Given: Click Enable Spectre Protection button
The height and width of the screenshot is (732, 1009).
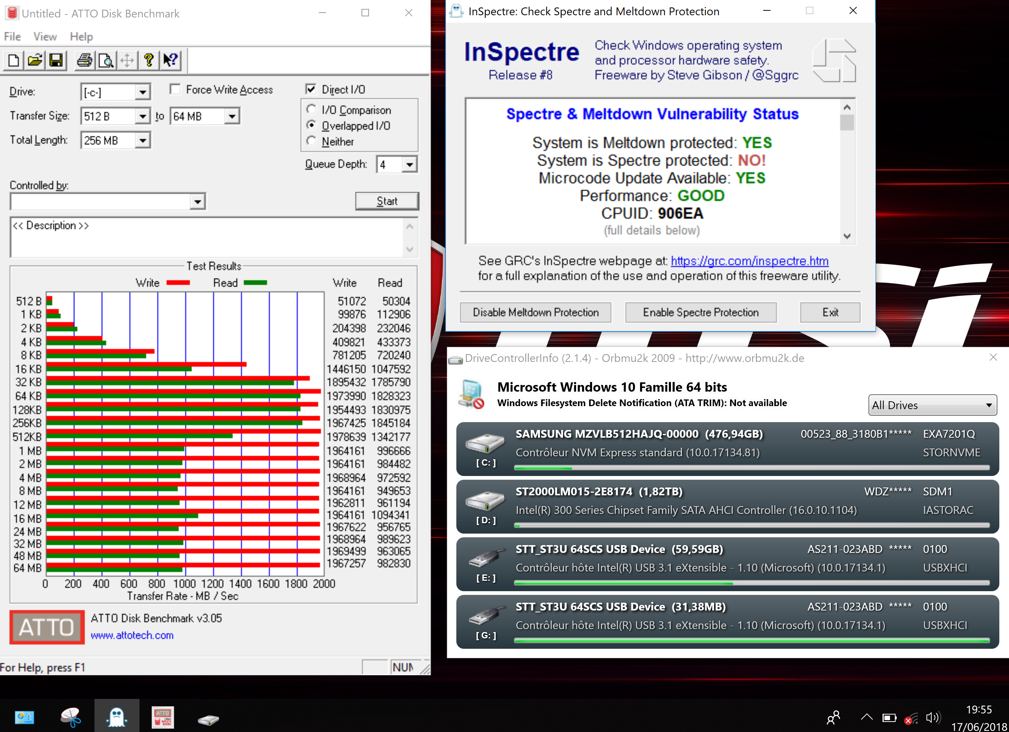Looking at the screenshot, I should pos(701,312).
